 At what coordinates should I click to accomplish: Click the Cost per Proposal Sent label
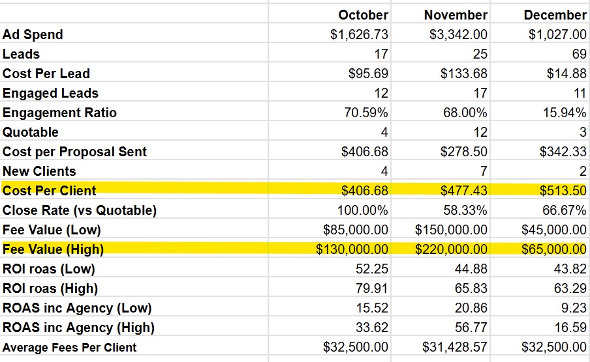pyautogui.click(x=74, y=152)
